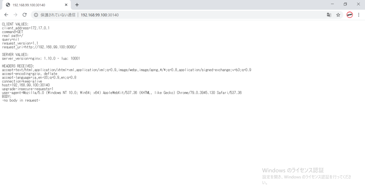Click the 保護されていない通信 label
The width and height of the screenshot is (365, 194).
(58, 15)
